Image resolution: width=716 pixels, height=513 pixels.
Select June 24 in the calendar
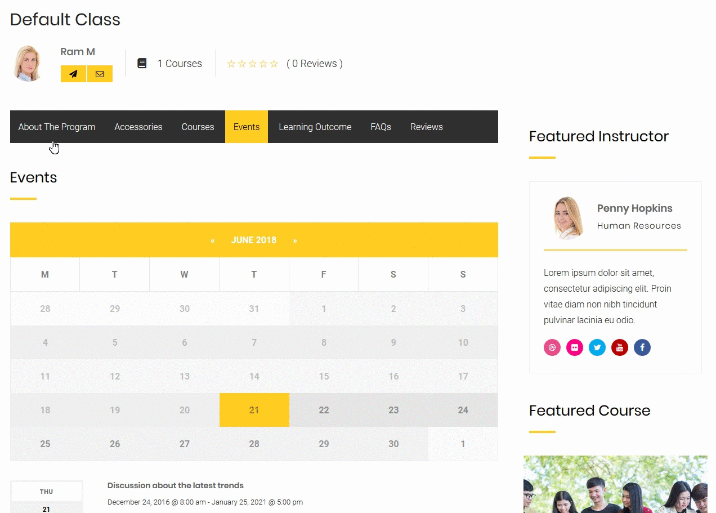coord(463,410)
